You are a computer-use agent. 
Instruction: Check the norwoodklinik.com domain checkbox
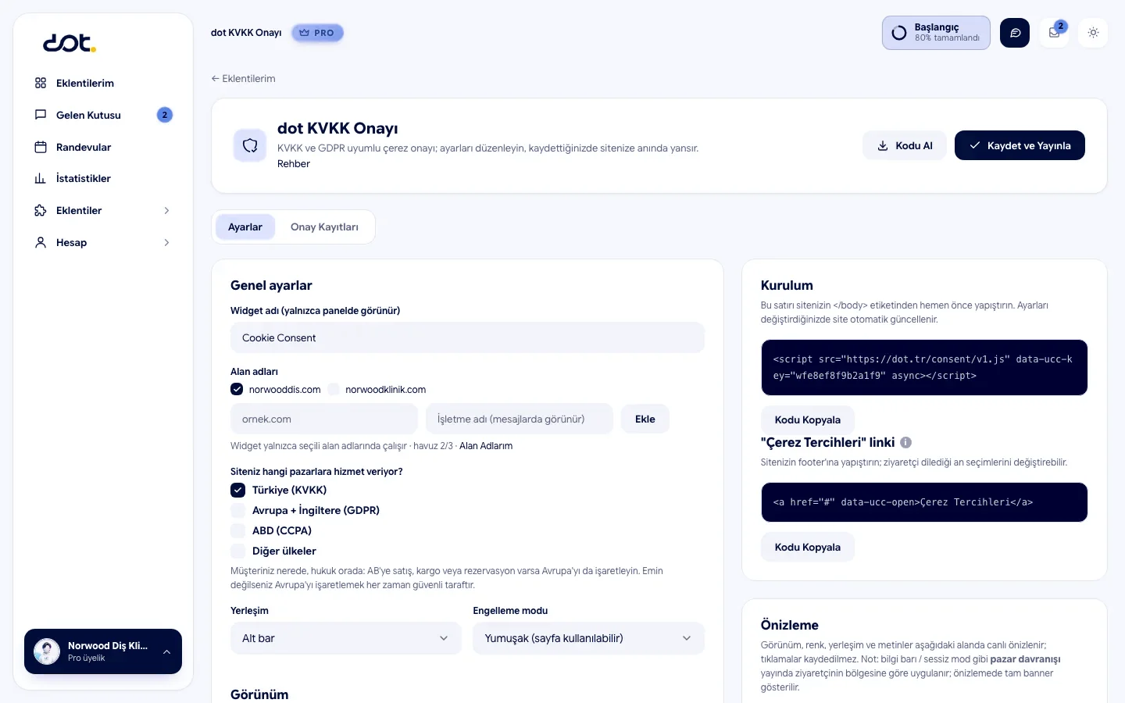pyautogui.click(x=334, y=389)
